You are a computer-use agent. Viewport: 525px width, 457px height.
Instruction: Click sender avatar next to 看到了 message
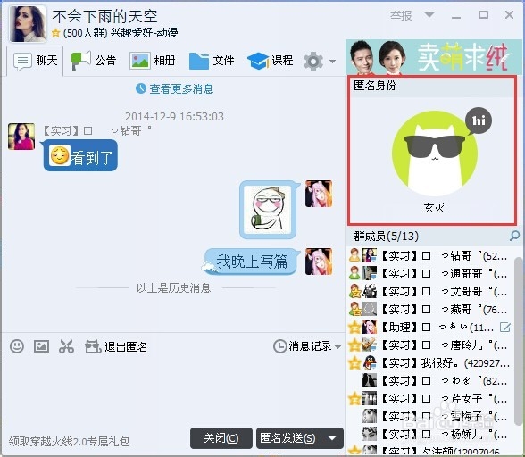(21, 137)
